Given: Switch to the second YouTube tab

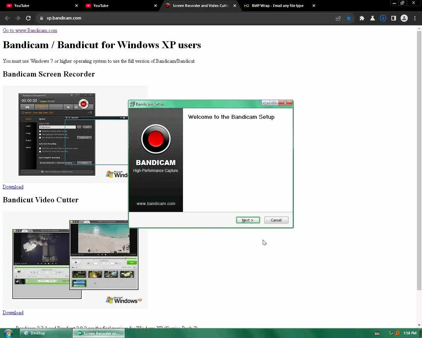Looking at the screenshot, I should pyautogui.click(x=120, y=6).
